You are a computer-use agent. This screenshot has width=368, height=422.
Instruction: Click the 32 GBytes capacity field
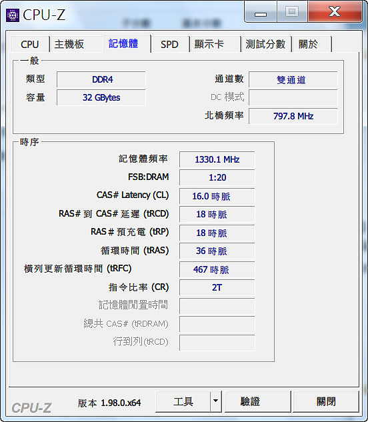coord(101,97)
